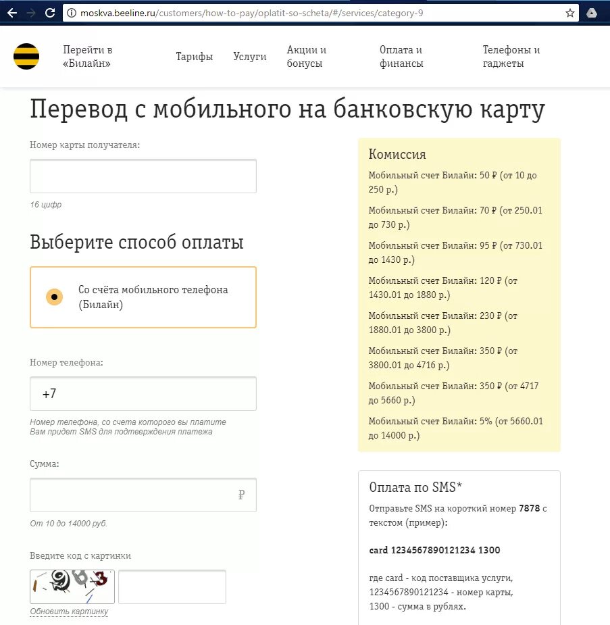Click the Перевод с мобильного на банковскую карту title
Image resolution: width=610 pixels, height=625 pixels.
287,109
